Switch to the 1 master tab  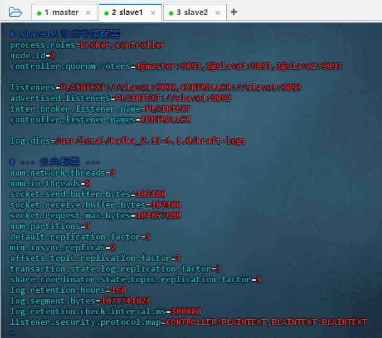pos(64,12)
